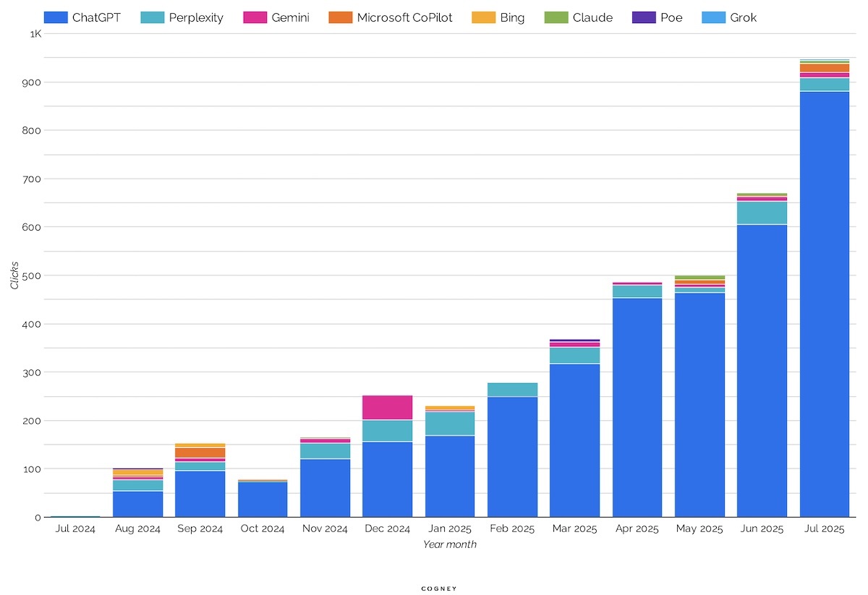Click the ChatGPT legend color swatch

56,17
